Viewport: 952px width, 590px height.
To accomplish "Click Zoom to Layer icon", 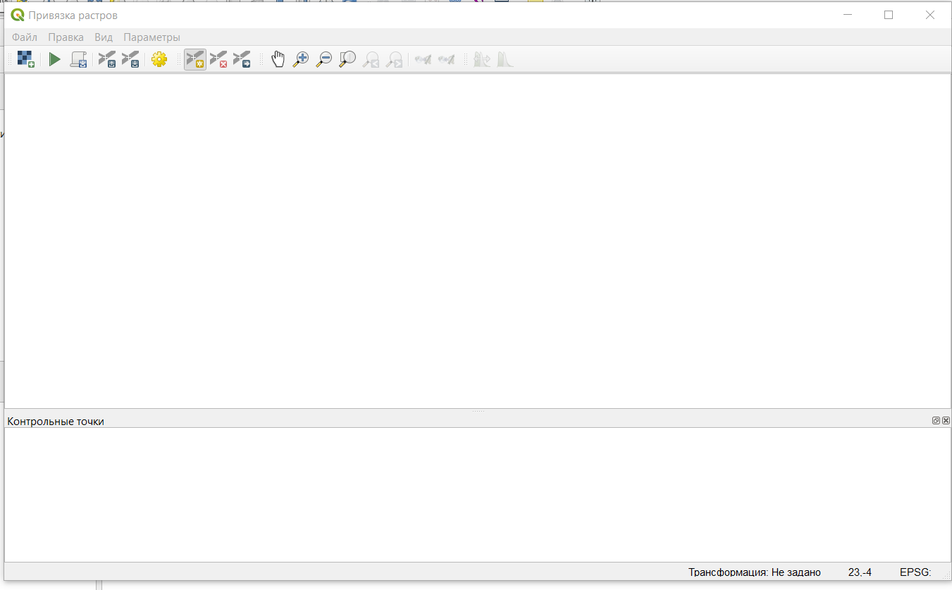I will point(347,60).
